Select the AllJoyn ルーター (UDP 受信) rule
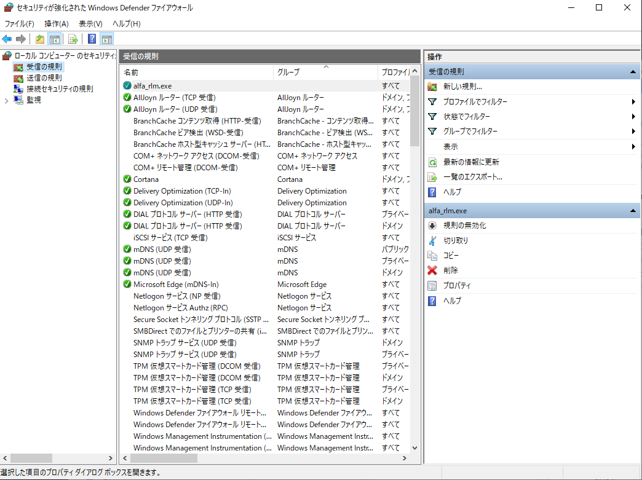The image size is (642, 480). pyautogui.click(x=266, y=109)
